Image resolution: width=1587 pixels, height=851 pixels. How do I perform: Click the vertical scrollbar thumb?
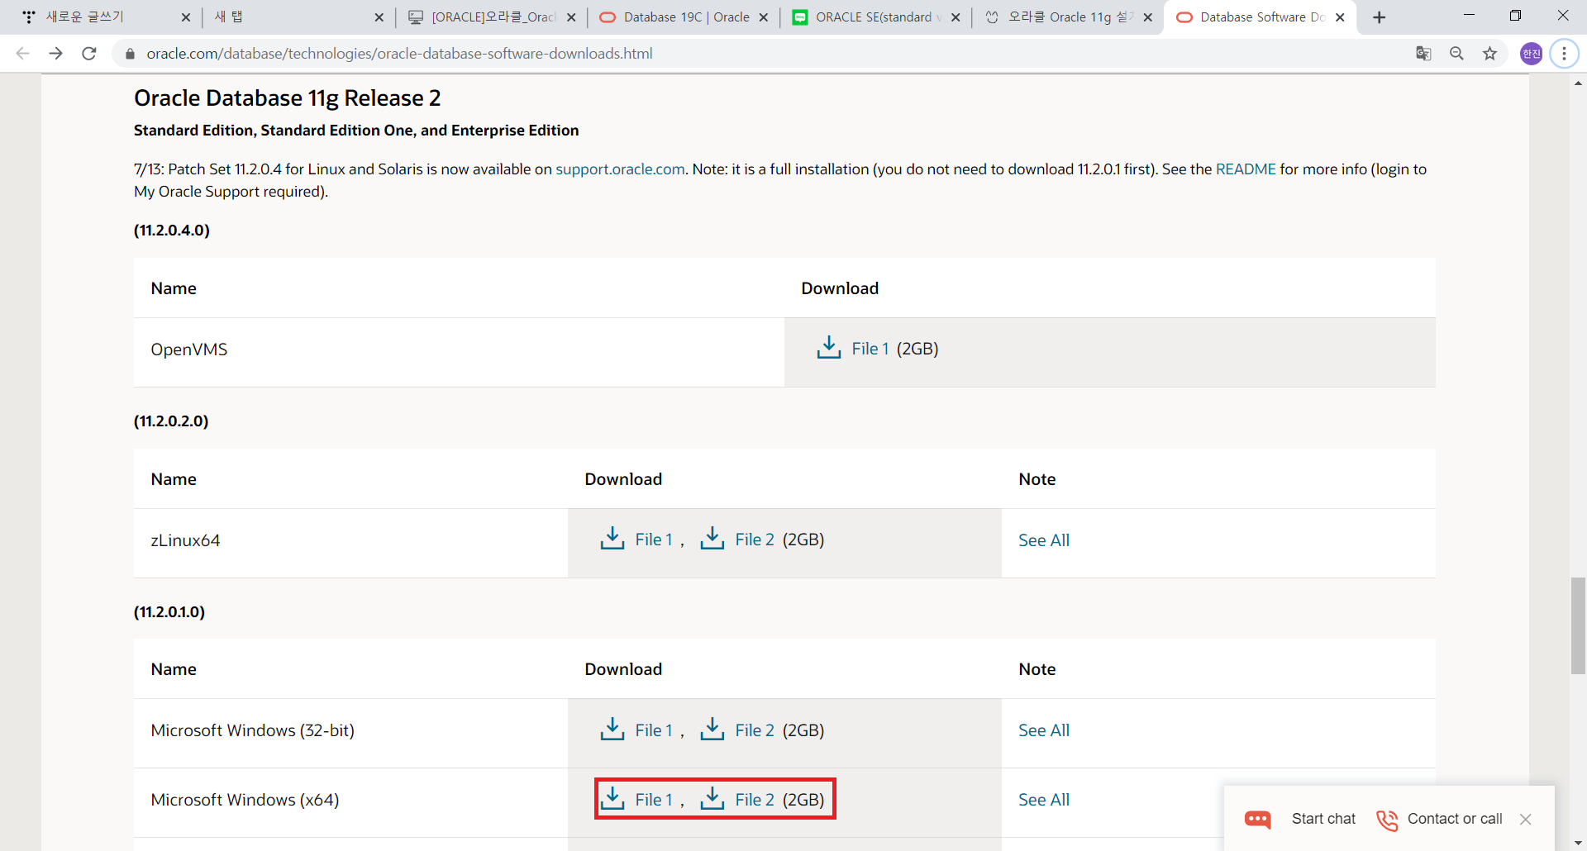click(x=1578, y=626)
